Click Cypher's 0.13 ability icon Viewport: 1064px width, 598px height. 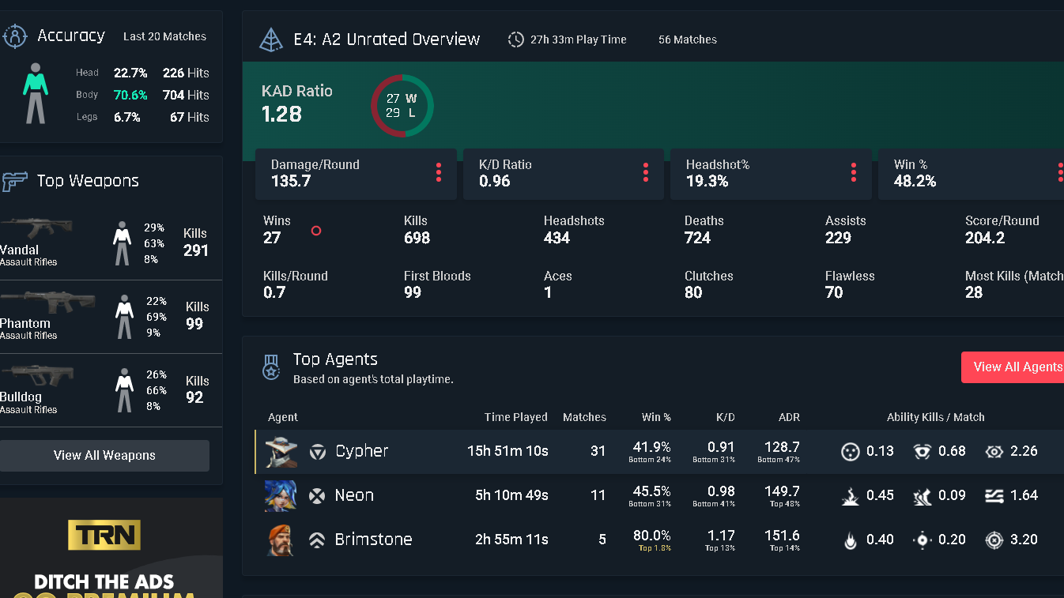pos(850,452)
